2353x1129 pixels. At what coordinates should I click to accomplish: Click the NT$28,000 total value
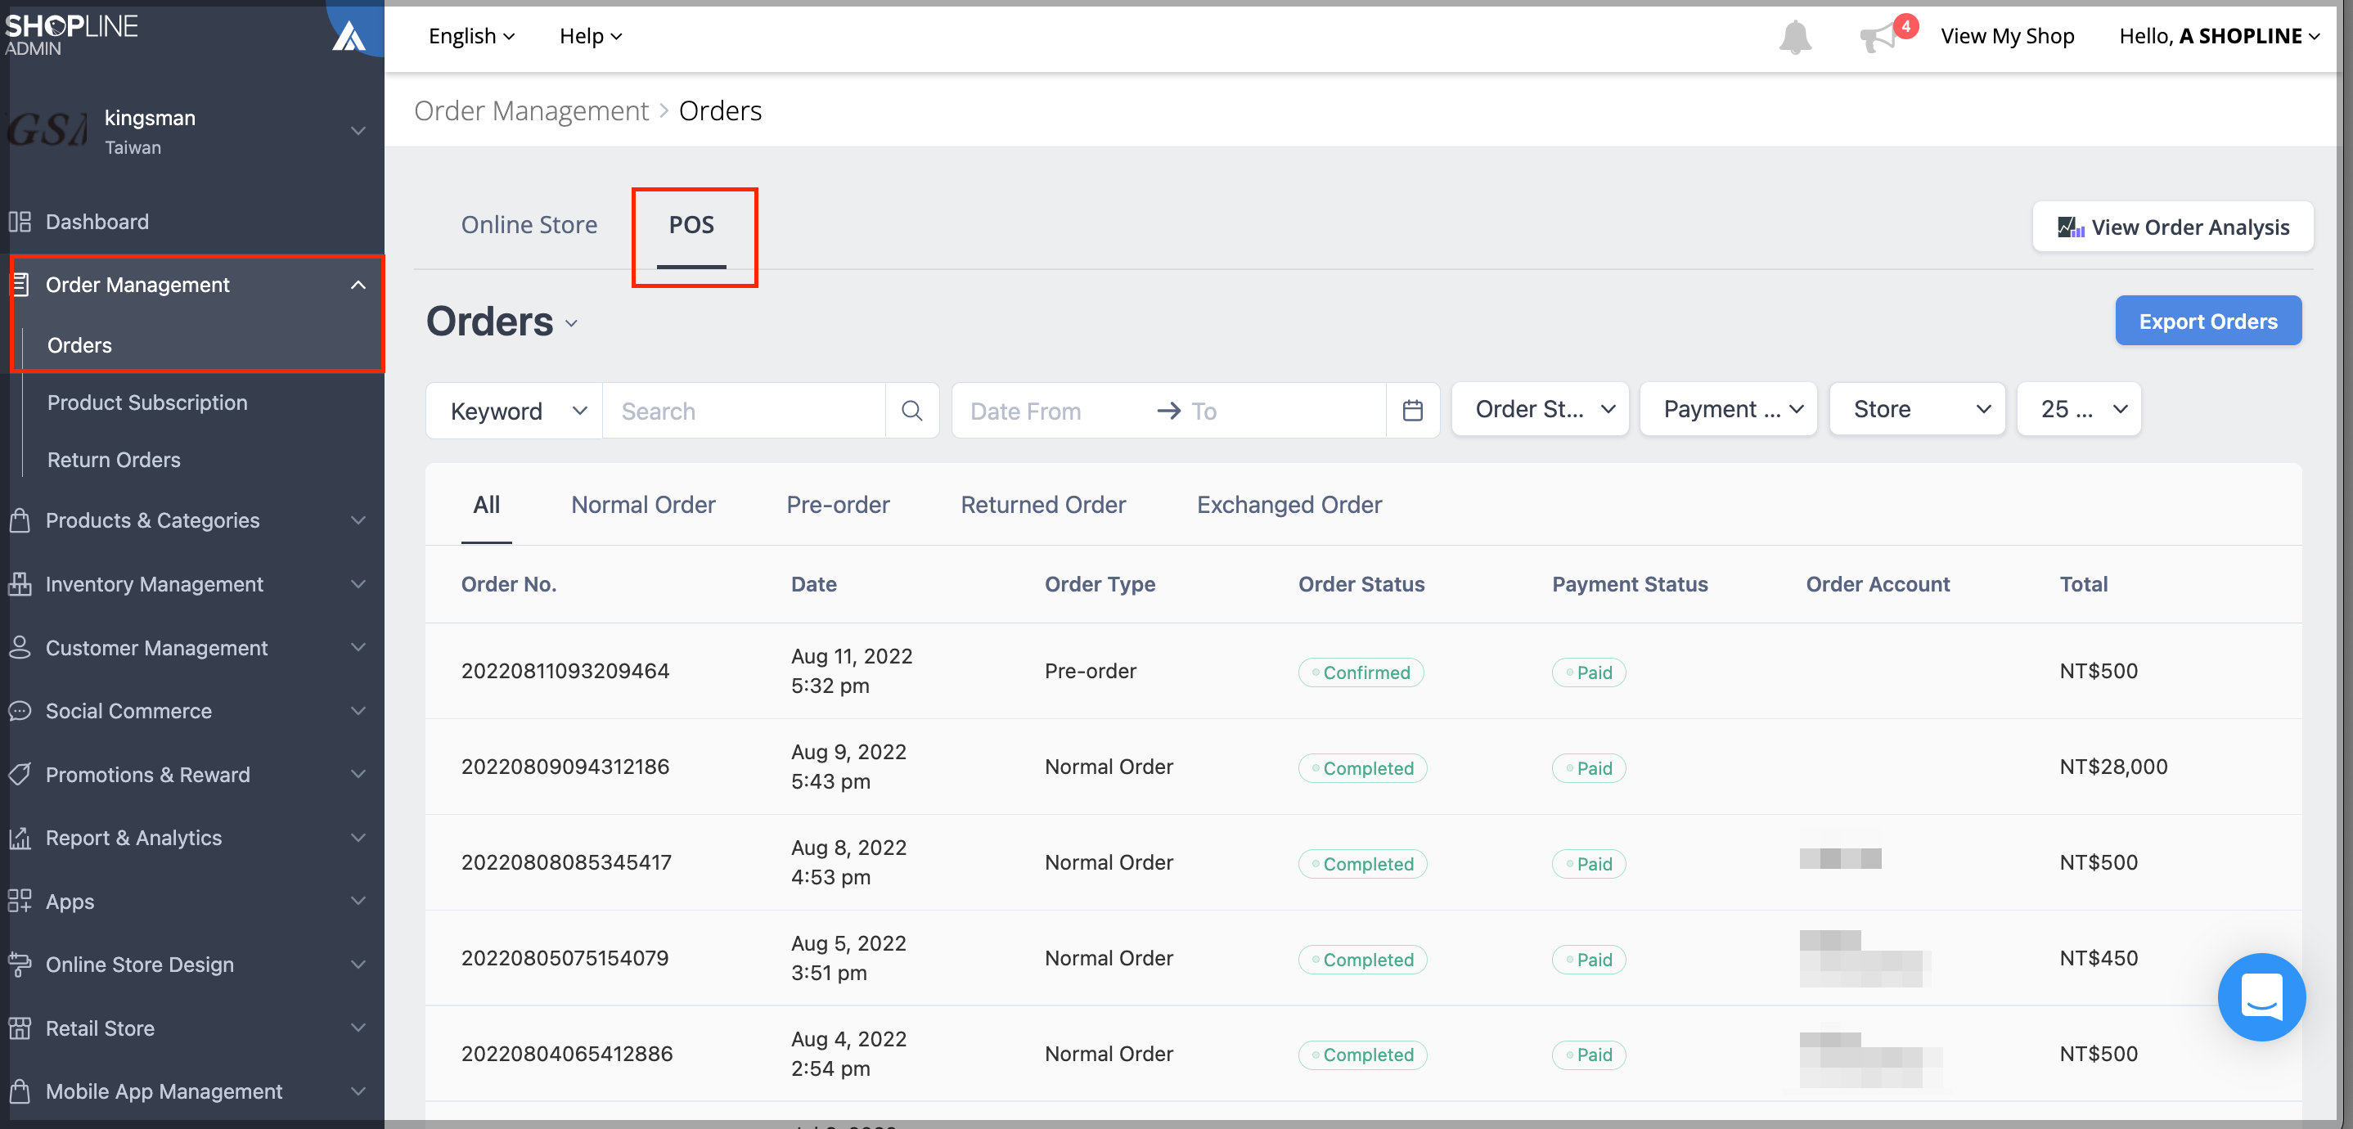click(2112, 767)
